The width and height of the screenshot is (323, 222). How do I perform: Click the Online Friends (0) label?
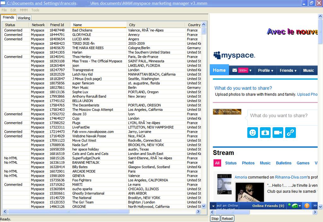click(x=268, y=206)
